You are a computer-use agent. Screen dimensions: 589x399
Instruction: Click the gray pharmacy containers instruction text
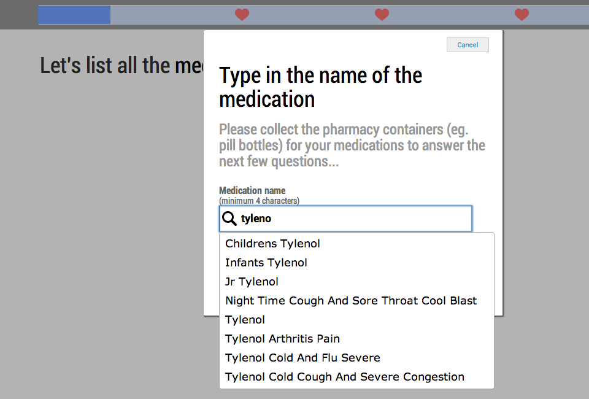[352, 145]
